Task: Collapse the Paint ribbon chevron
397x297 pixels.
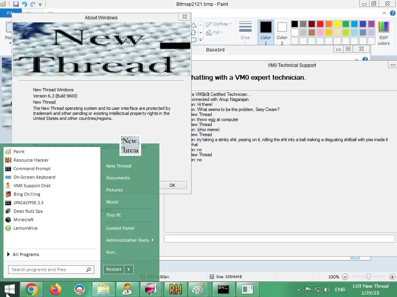Action: [x=384, y=13]
